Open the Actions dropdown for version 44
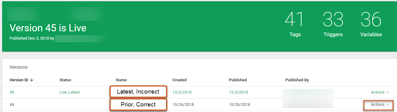This screenshot has width=397, height=112. [x=380, y=105]
